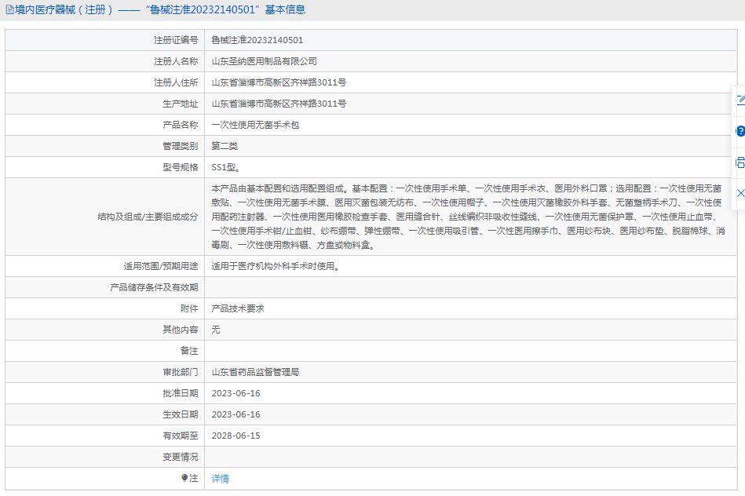Image resolution: width=745 pixels, height=496 pixels.
Task: Select expiry date 2028-06-15
Action: pyautogui.click(x=236, y=436)
